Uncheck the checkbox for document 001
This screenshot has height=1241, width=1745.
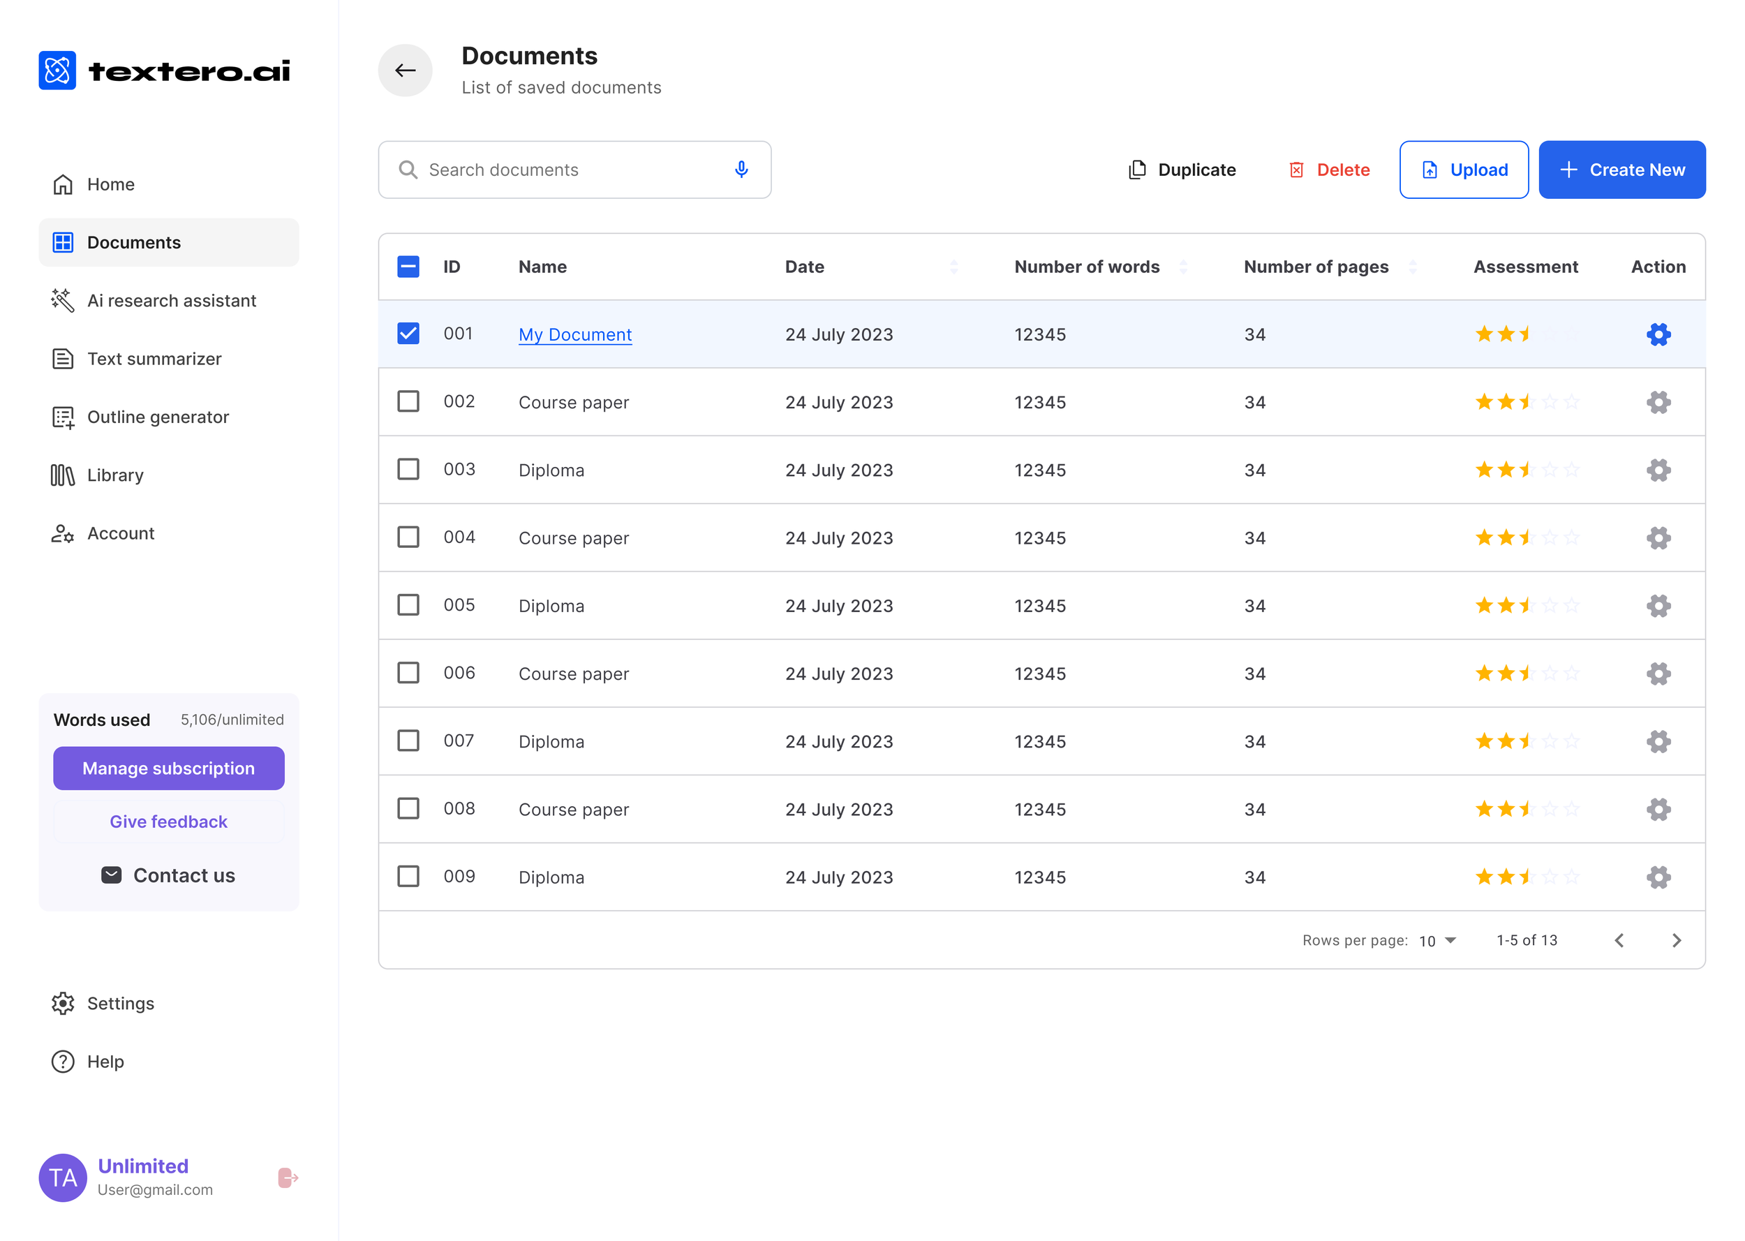(x=408, y=334)
